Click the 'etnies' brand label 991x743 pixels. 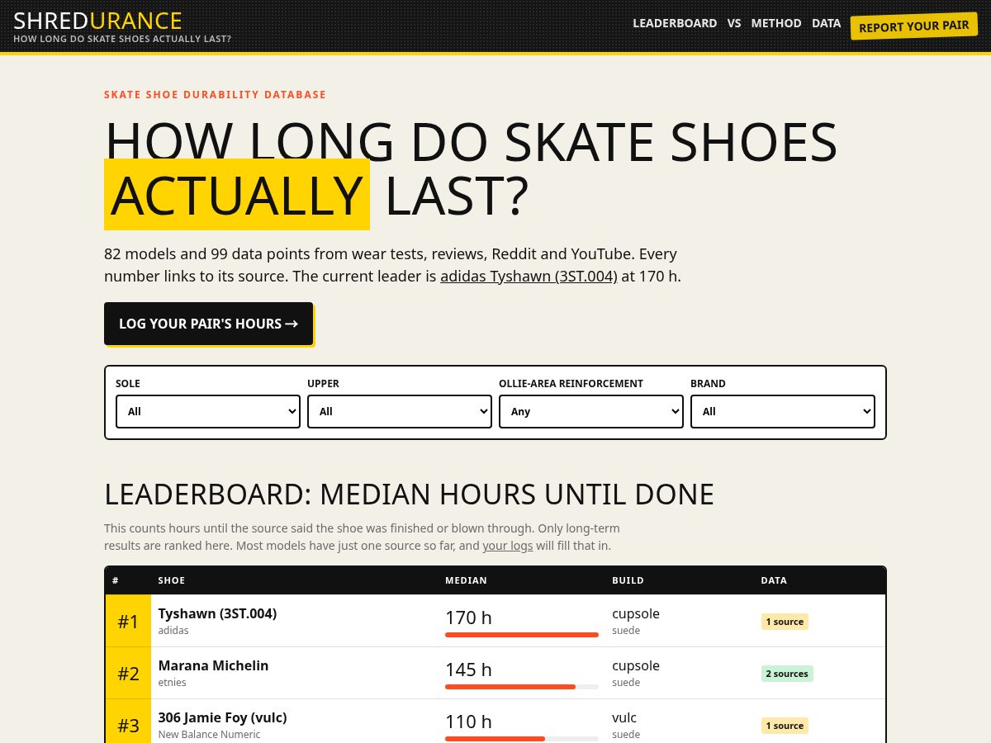click(x=172, y=683)
